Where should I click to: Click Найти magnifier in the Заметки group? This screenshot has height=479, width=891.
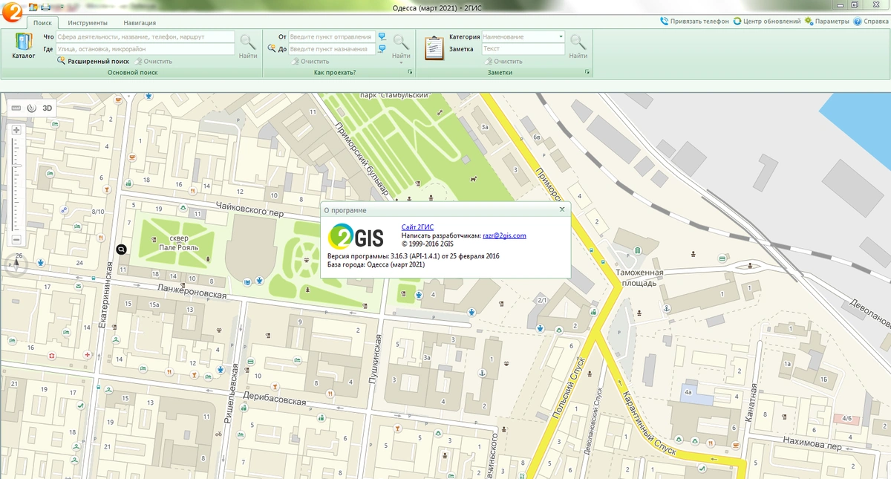click(x=577, y=45)
